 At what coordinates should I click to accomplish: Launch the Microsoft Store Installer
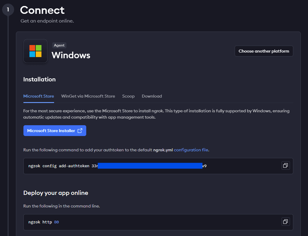(x=55, y=131)
